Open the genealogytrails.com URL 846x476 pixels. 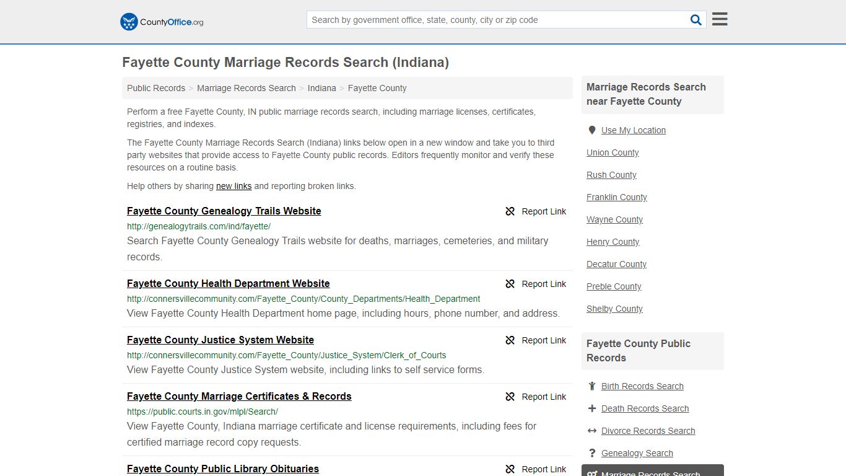coord(199,226)
